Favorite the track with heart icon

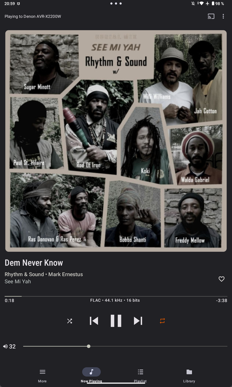coord(221,279)
